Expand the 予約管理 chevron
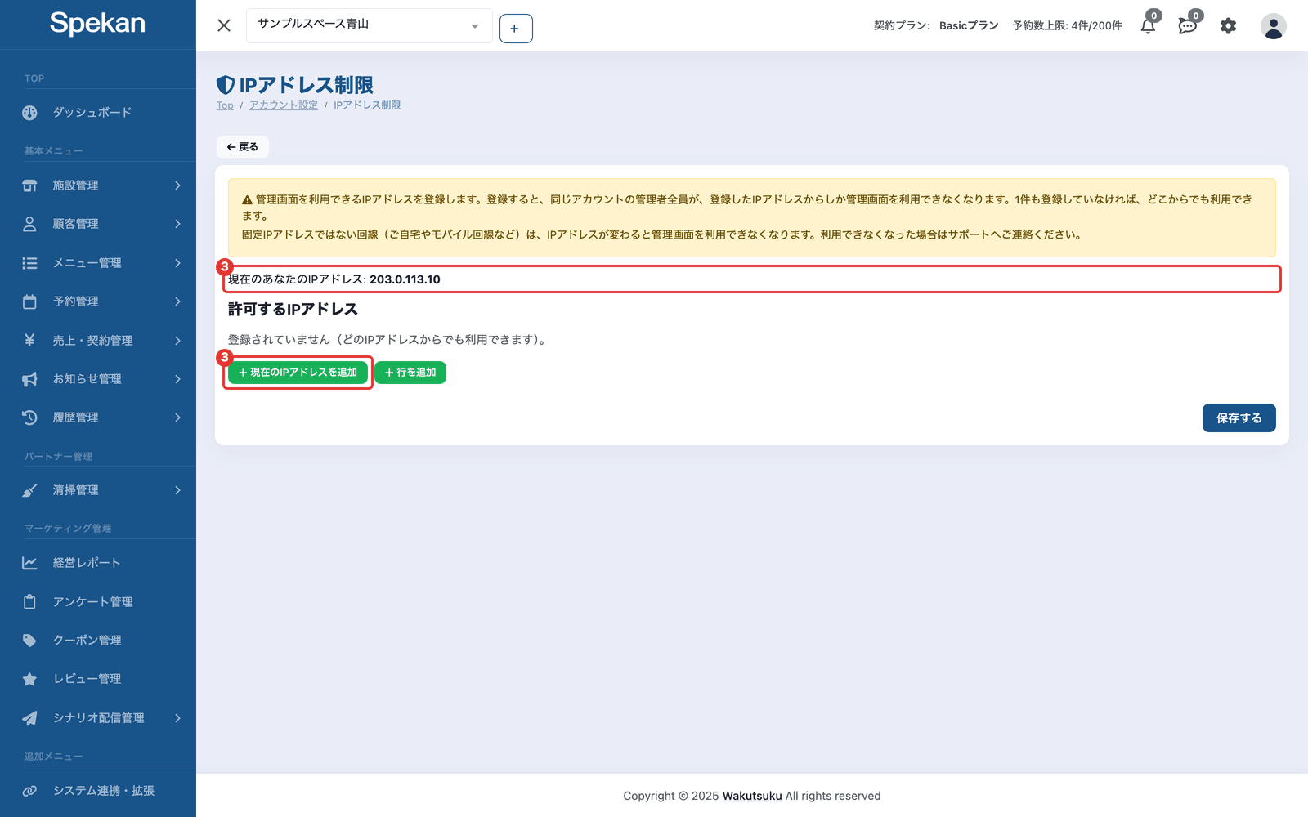The image size is (1308, 817). point(177,301)
